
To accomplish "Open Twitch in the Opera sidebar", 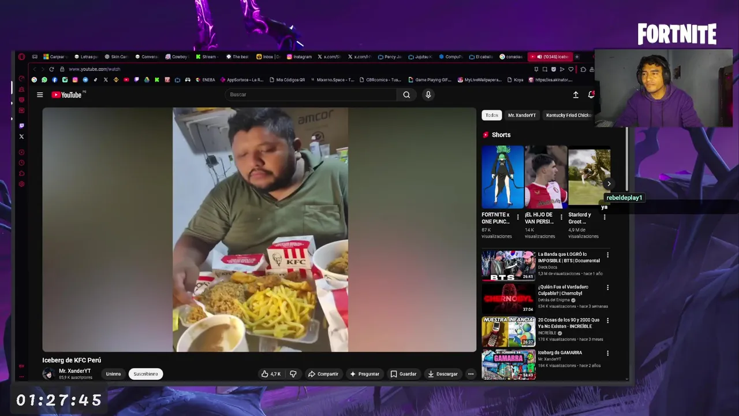I will [21, 125].
